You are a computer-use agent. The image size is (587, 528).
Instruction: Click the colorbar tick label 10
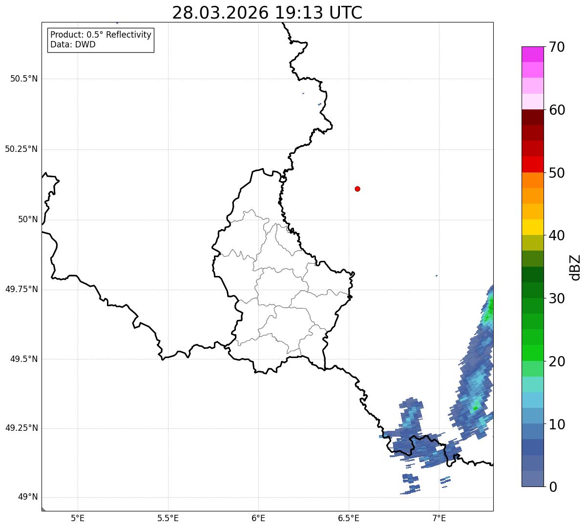coord(557,424)
